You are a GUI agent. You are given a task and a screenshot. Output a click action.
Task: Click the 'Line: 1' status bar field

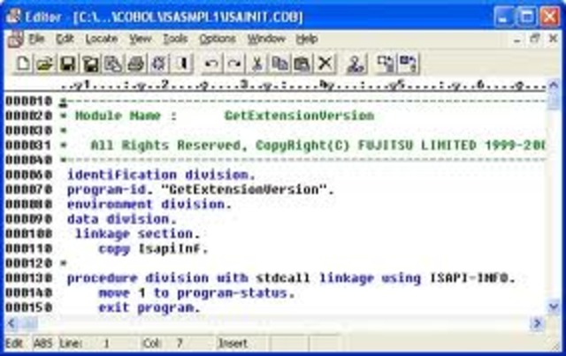(97, 343)
